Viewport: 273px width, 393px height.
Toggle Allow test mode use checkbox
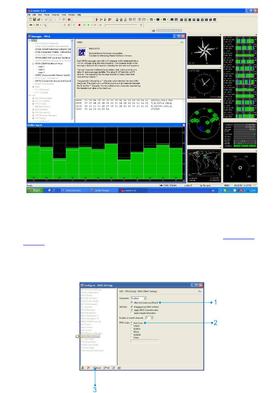click(x=132, y=303)
